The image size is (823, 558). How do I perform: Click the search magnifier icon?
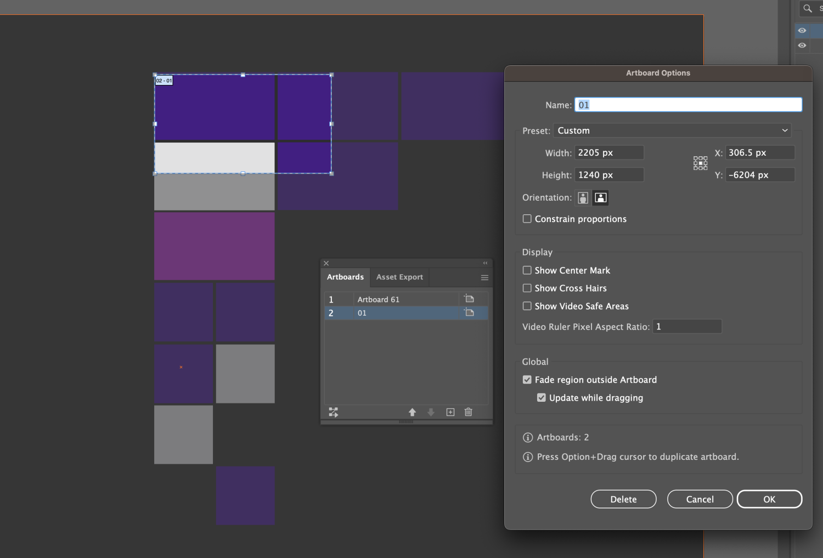coord(808,8)
